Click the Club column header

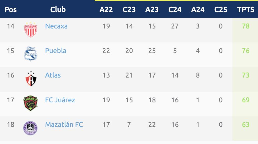58,10
